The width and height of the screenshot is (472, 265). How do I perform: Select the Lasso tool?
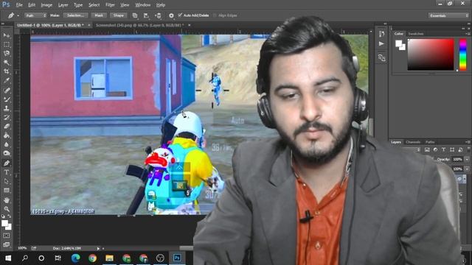[x=7, y=54]
